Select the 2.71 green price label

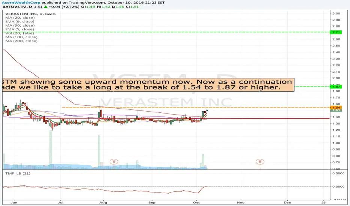click(x=336, y=32)
